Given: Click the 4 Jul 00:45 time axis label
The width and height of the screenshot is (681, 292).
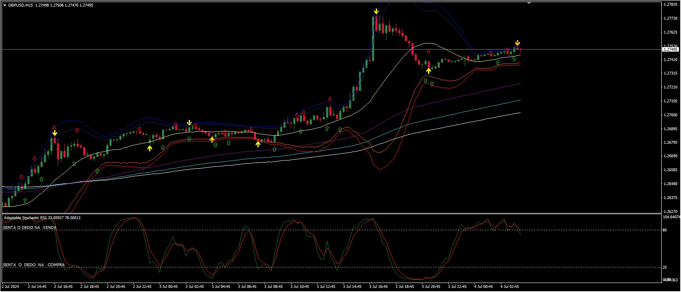Looking at the screenshot, I should 483,287.
